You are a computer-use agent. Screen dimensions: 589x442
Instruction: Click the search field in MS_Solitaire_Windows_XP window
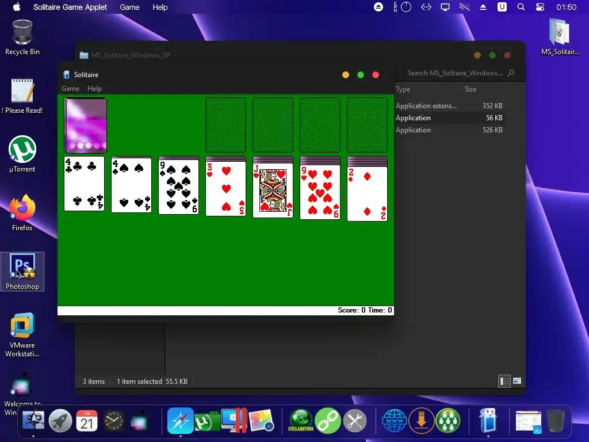461,73
